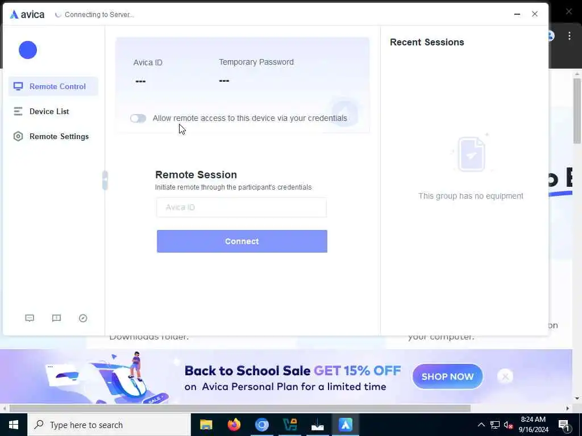The width and height of the screenshot is (582, 436).
Task: Open the installer download taskbar icon
Action: (x=317, y=425)
